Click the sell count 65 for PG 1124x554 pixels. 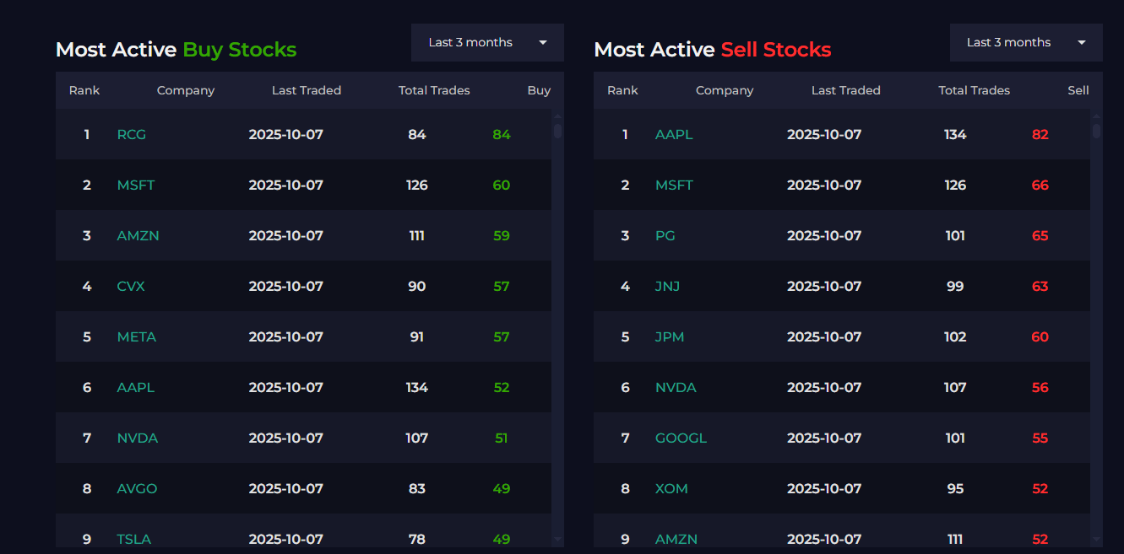coord(1040,235)
